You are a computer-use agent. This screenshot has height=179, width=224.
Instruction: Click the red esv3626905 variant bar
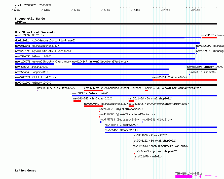(94, 90)
